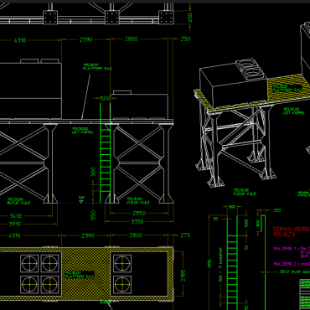Select the green ladder in elevation view

click(105, 153)
